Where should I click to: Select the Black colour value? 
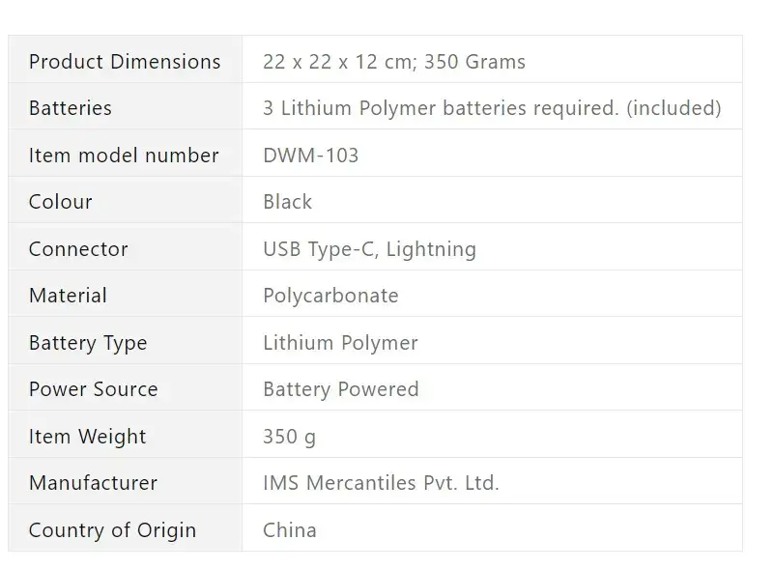click(x=287, y=202)
